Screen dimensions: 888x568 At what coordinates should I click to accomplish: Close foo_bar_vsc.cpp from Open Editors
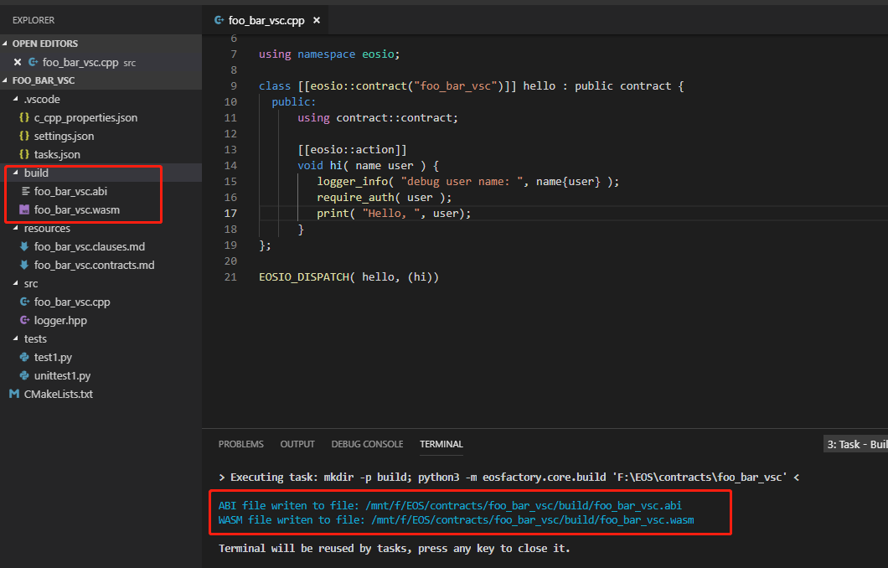coord(18,62)
